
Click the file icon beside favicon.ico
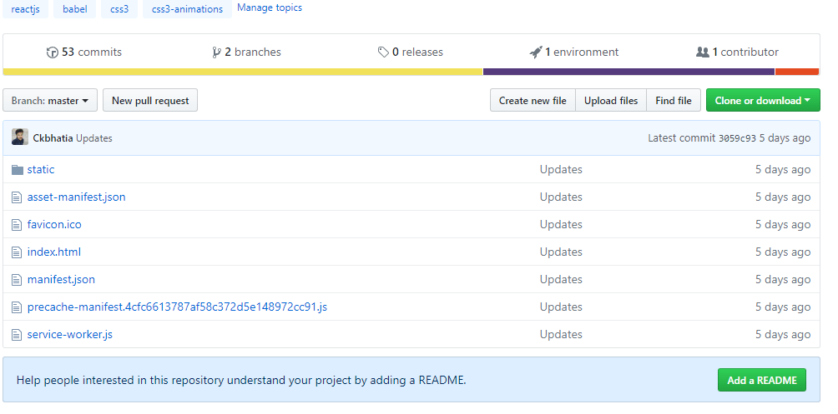[17, 225]
